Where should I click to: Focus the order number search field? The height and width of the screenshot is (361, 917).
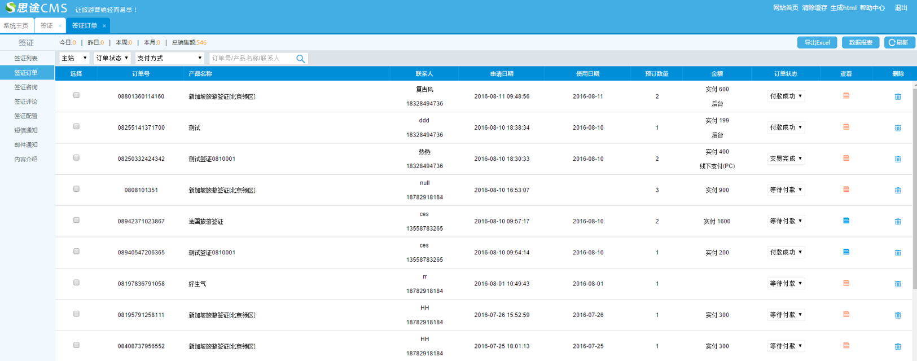pos(252,58)
